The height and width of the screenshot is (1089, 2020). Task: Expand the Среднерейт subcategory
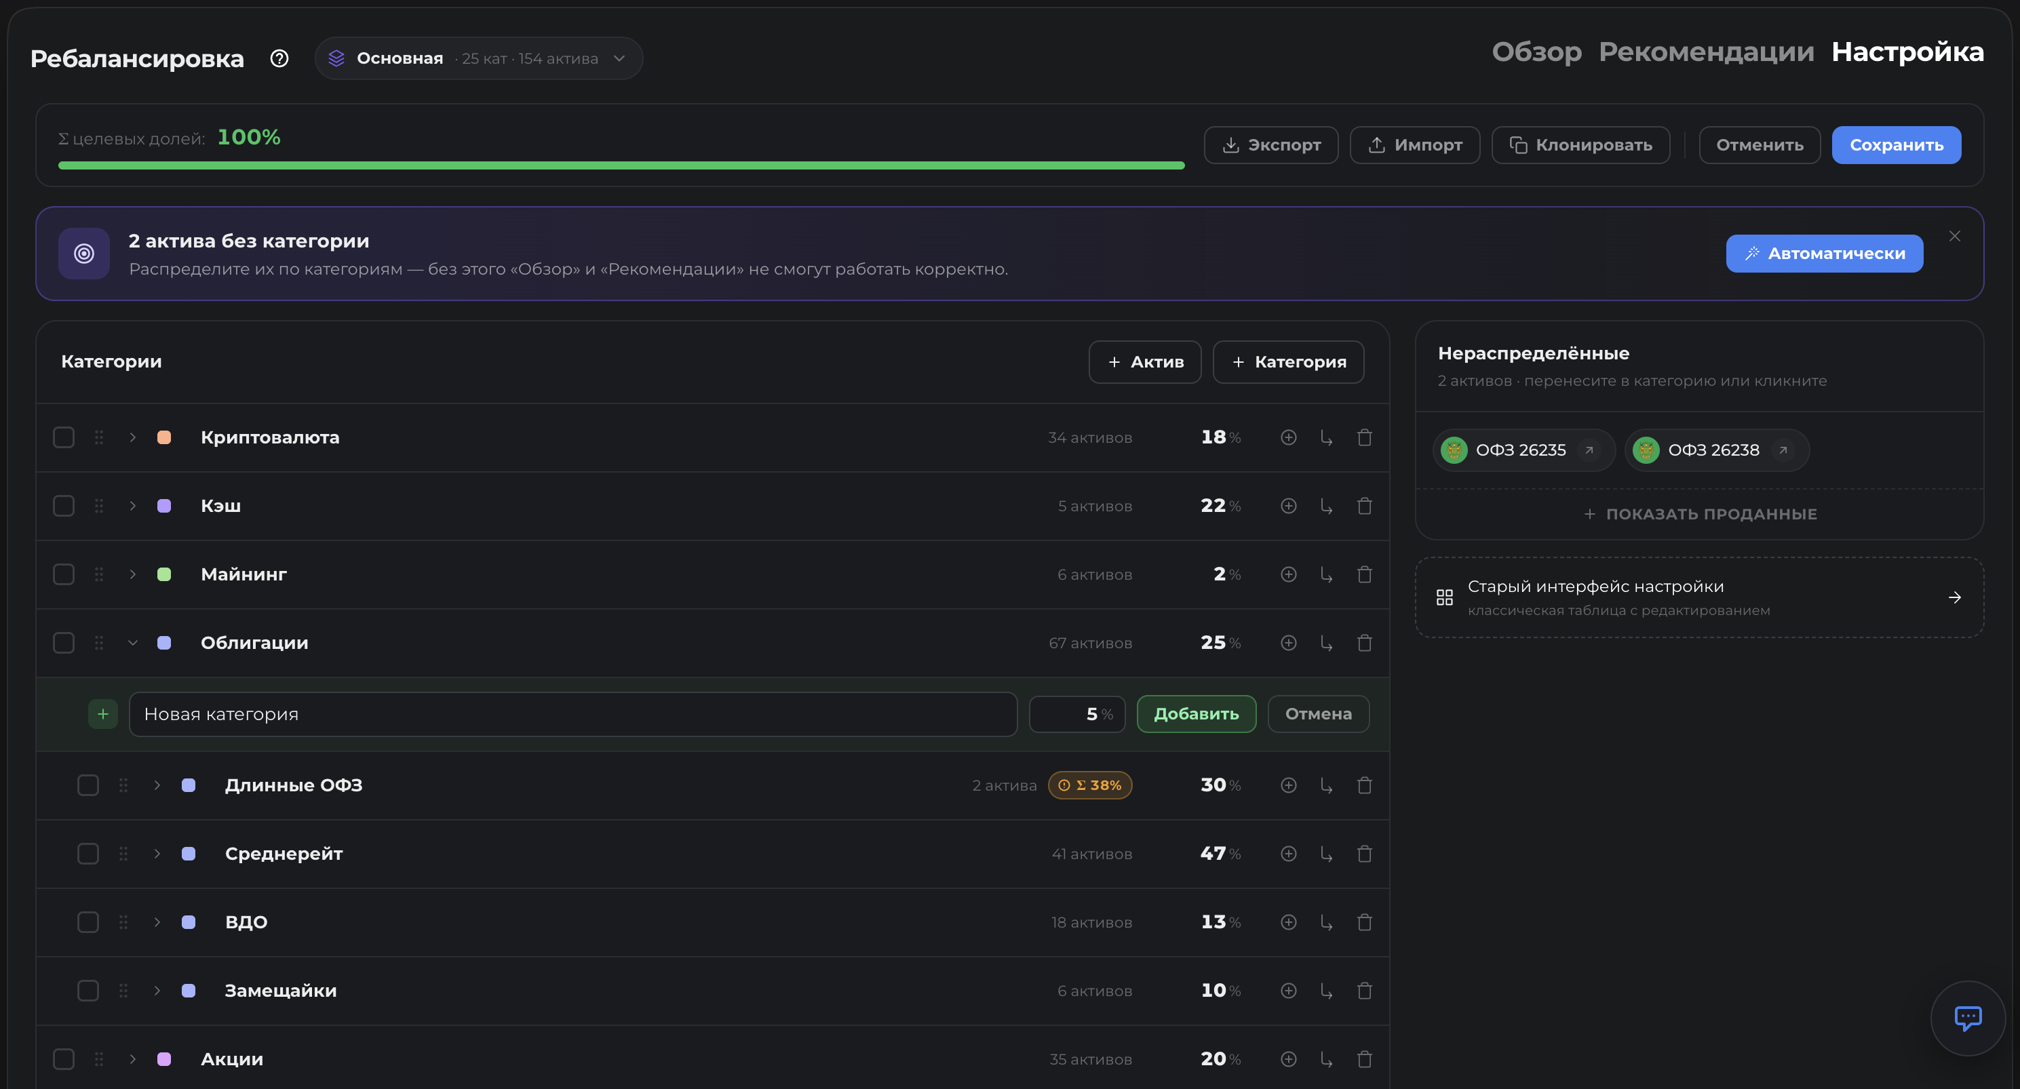(x=157, y=854)
